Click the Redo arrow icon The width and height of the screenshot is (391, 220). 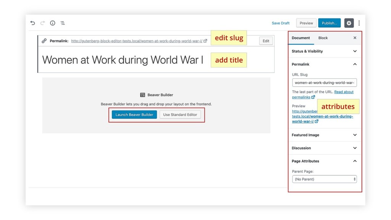click(43, 23)
